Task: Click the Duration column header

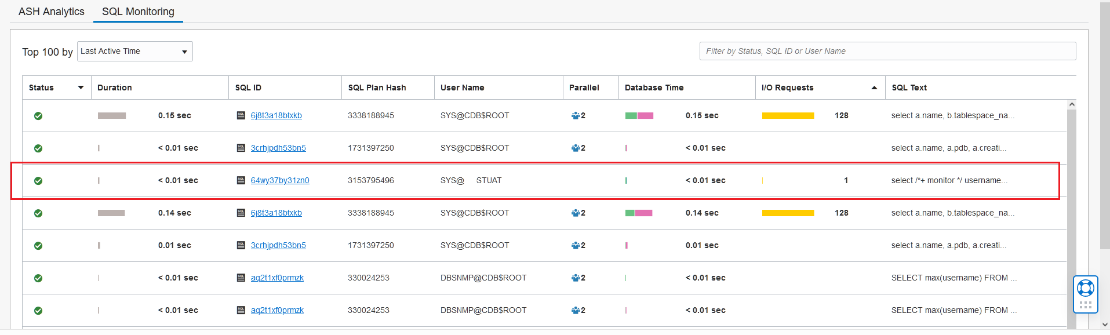Action: (x=115, y=88)
